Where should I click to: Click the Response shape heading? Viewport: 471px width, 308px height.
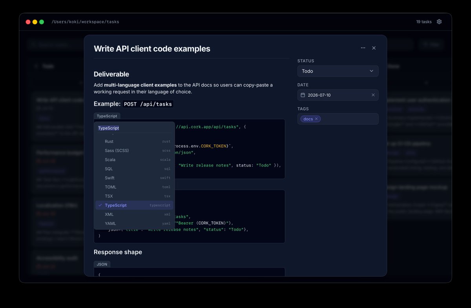[x=118, y=252]
